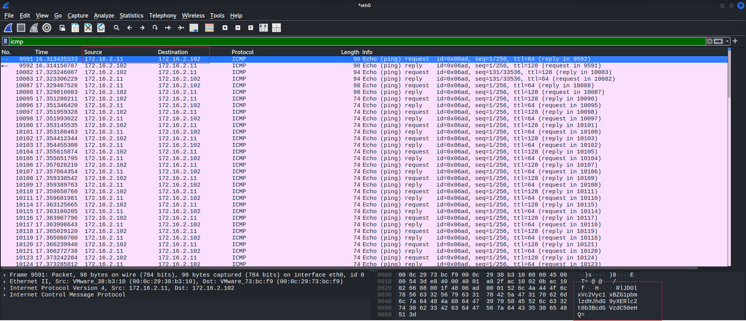Screen dimensions: 746x321
Task: Close this capture file
Action: pos(88,28)
